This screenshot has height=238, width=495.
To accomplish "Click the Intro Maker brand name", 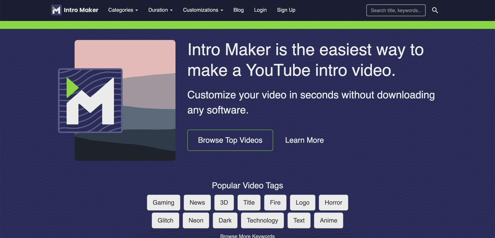I will (81, 10).
